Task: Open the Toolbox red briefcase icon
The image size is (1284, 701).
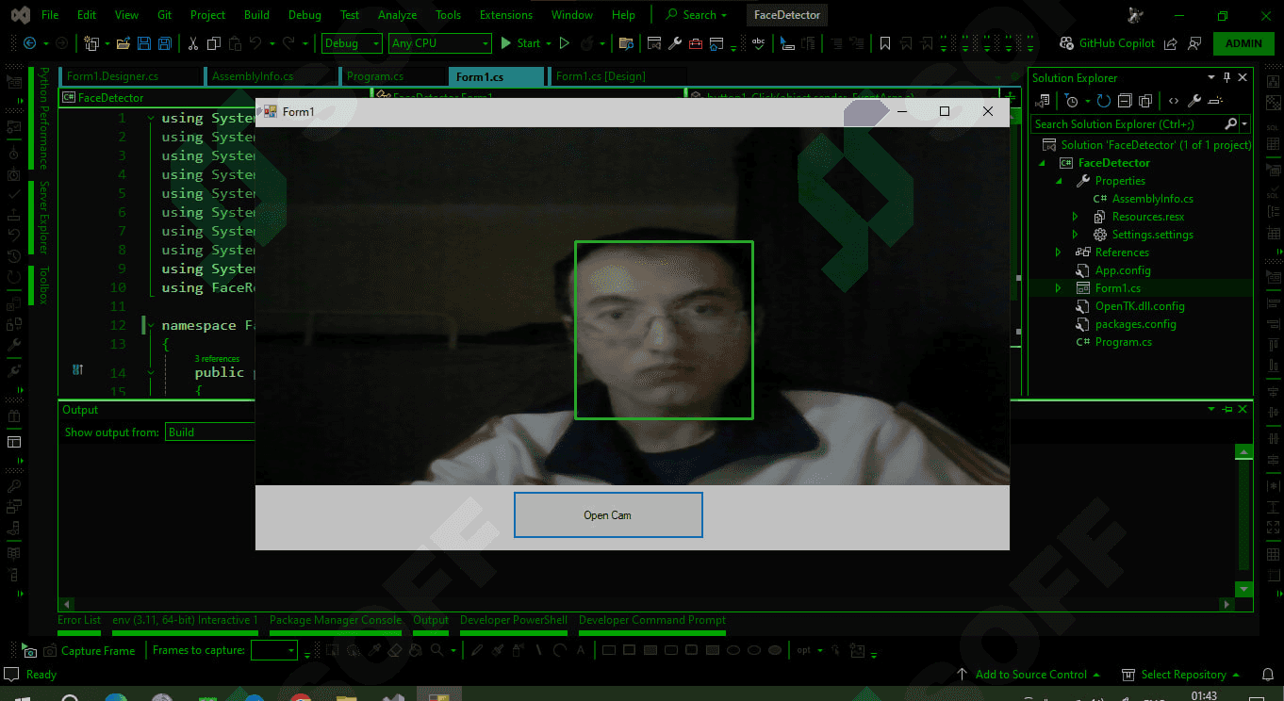Action: pyautogui.click(x=696, y=43)
